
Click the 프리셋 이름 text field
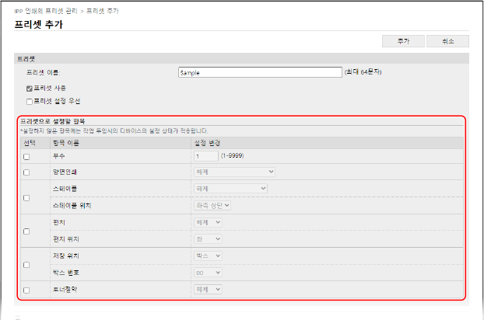coord(260,72)
